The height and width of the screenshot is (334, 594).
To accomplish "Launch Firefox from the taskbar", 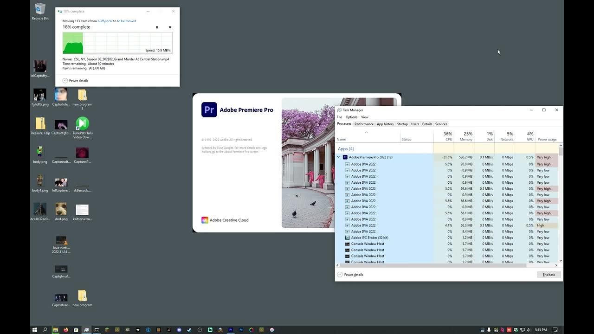I will coord(65,330).
